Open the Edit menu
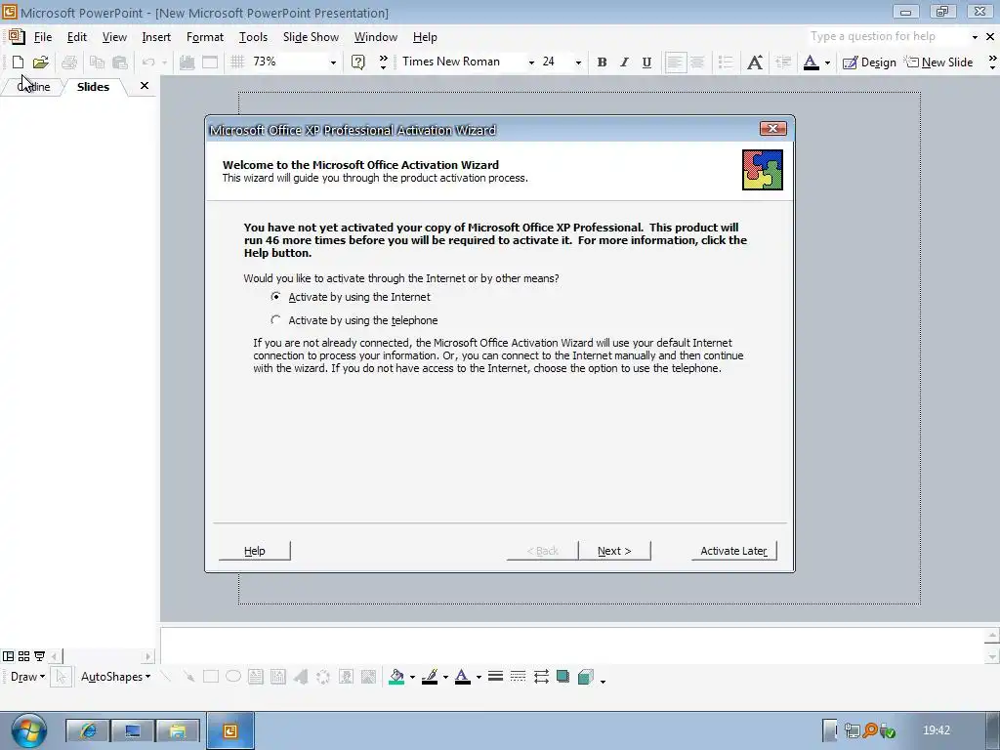This screenshot has width=1000, height=750. tap(76, 37)
